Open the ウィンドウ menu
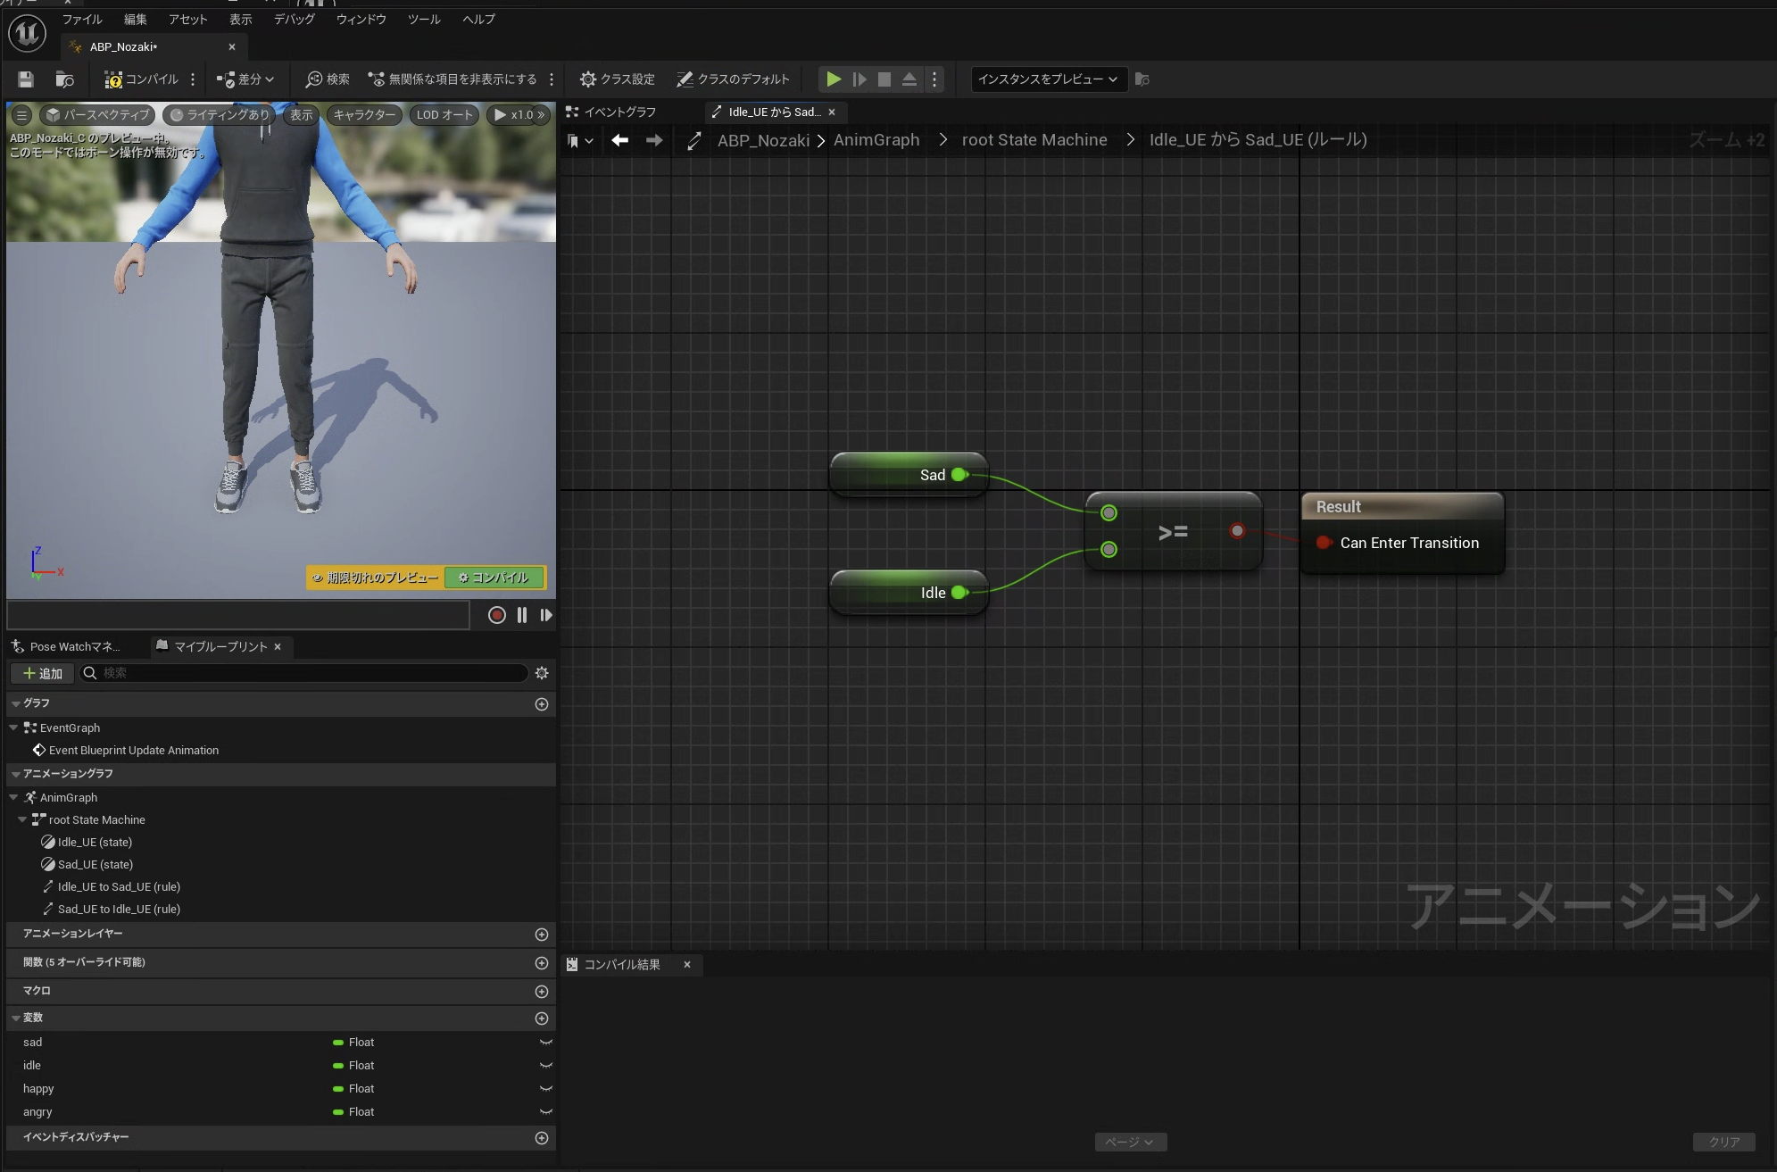The height and width of the screenshot is (1172, 1777). tap(361, 19)
